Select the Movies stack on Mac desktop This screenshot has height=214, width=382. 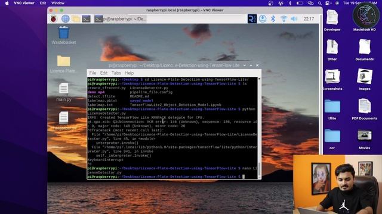coord(365,139)
